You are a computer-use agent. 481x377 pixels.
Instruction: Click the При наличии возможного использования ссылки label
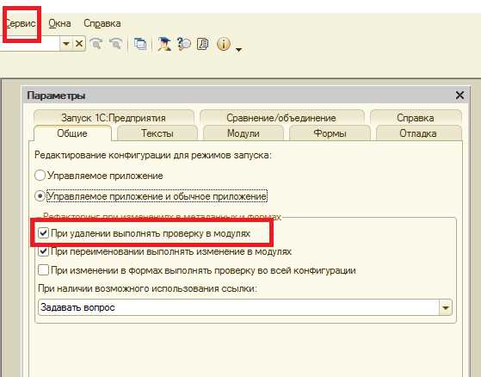147,288
